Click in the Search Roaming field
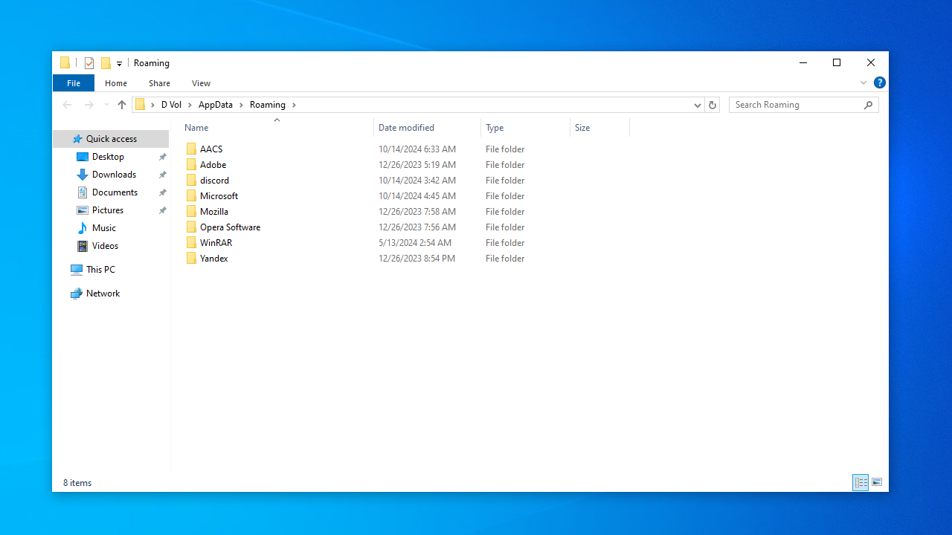Image resolution: width=952 pixels, height=535 pixels. [796, 105]
